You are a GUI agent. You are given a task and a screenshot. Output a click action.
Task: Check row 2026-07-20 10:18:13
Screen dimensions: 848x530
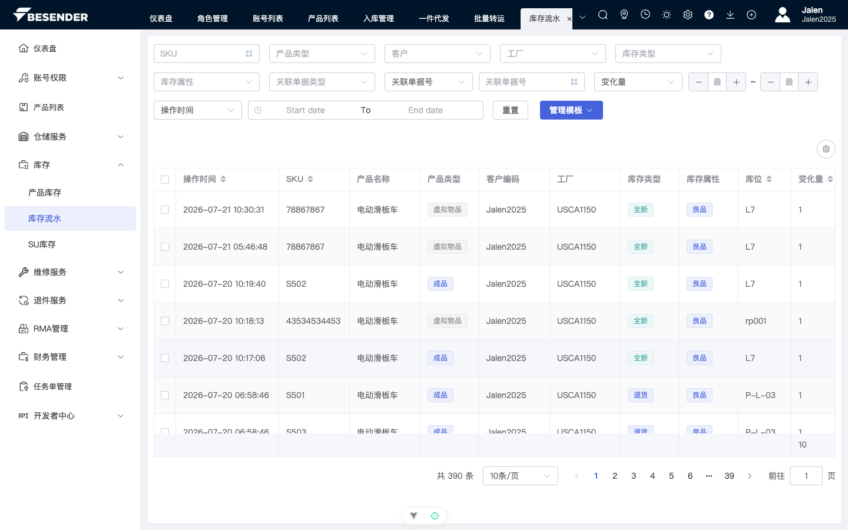tap(165, 321)
